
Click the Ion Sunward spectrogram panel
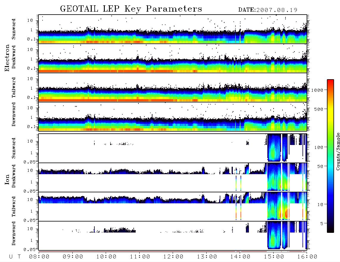tap(173, 148)
